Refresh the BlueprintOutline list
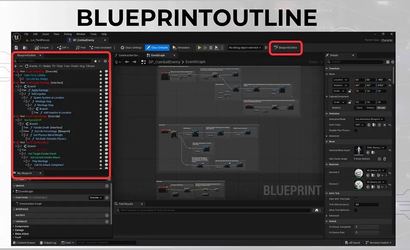The width and height of the screenshot is (410, 250). click(26, 66)
